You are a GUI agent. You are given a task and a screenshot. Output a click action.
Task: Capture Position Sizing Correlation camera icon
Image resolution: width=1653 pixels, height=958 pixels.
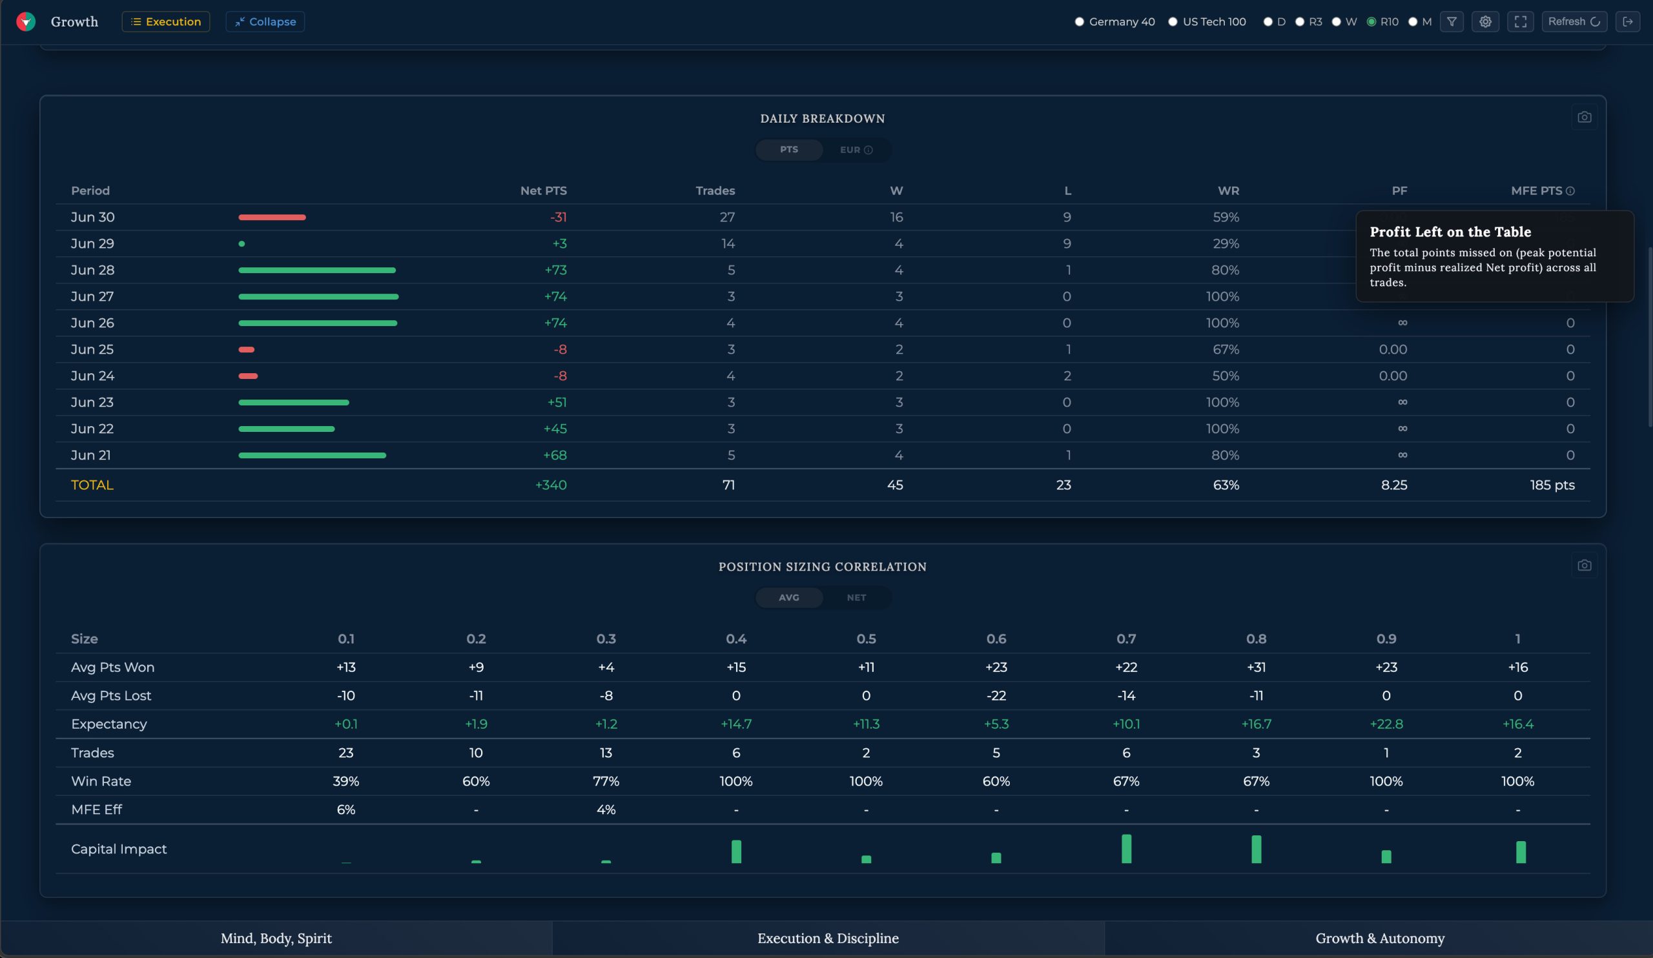[x=1584, y=566]
